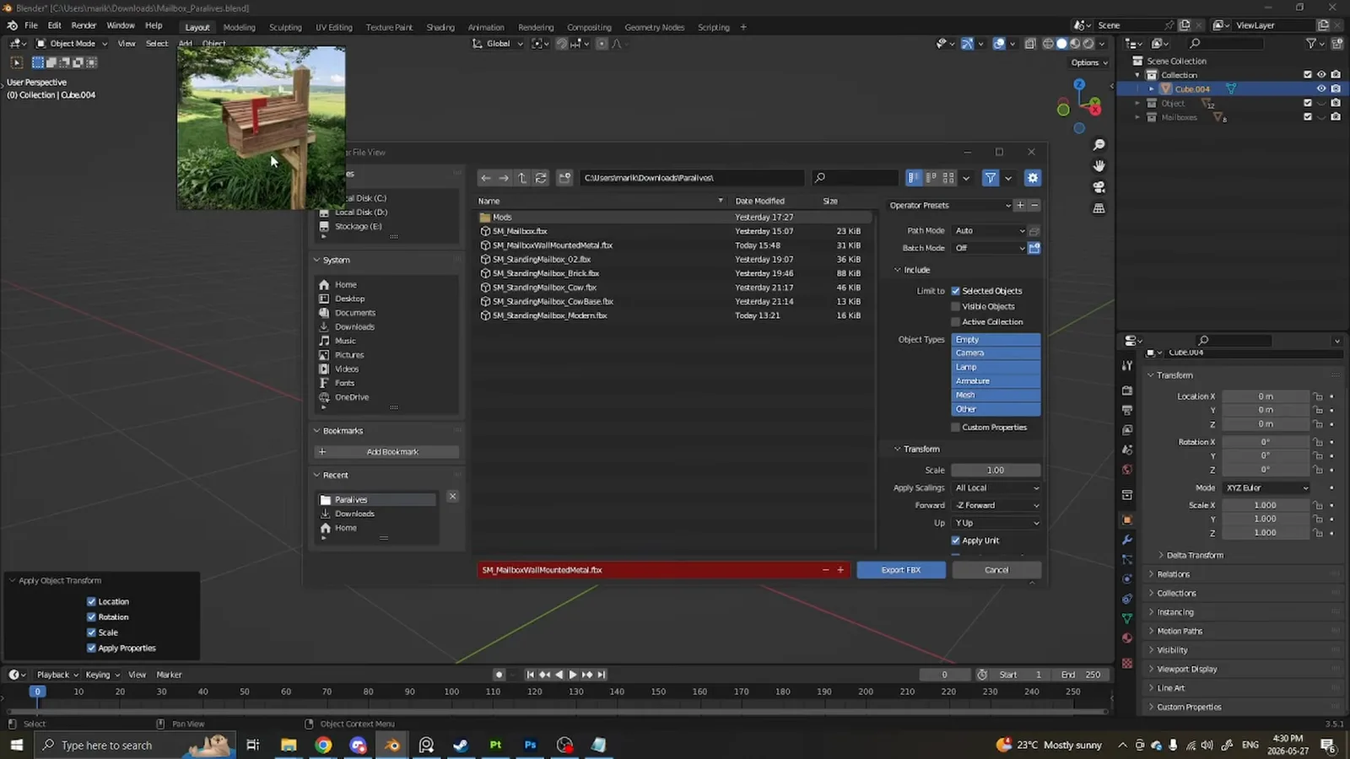Open Chrome from the taskbar

[323, 745]
